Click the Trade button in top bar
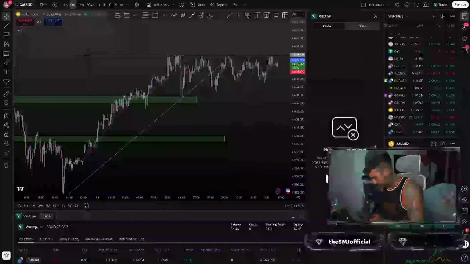This screenshot has height=264, width=470. click(440, 5)
